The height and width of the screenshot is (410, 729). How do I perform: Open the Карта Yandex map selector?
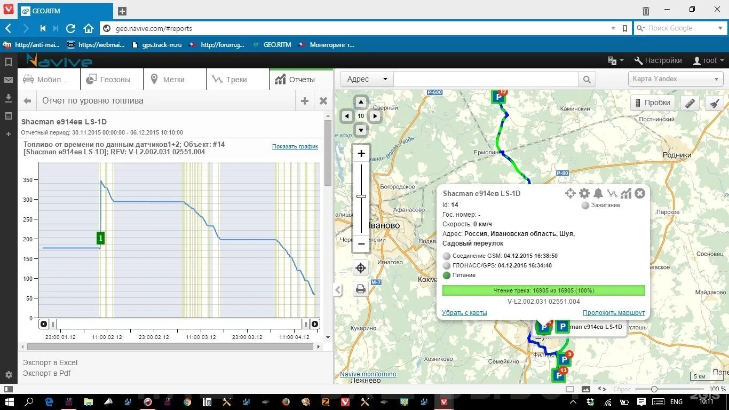pyautogui.click(x=676, y=79)
